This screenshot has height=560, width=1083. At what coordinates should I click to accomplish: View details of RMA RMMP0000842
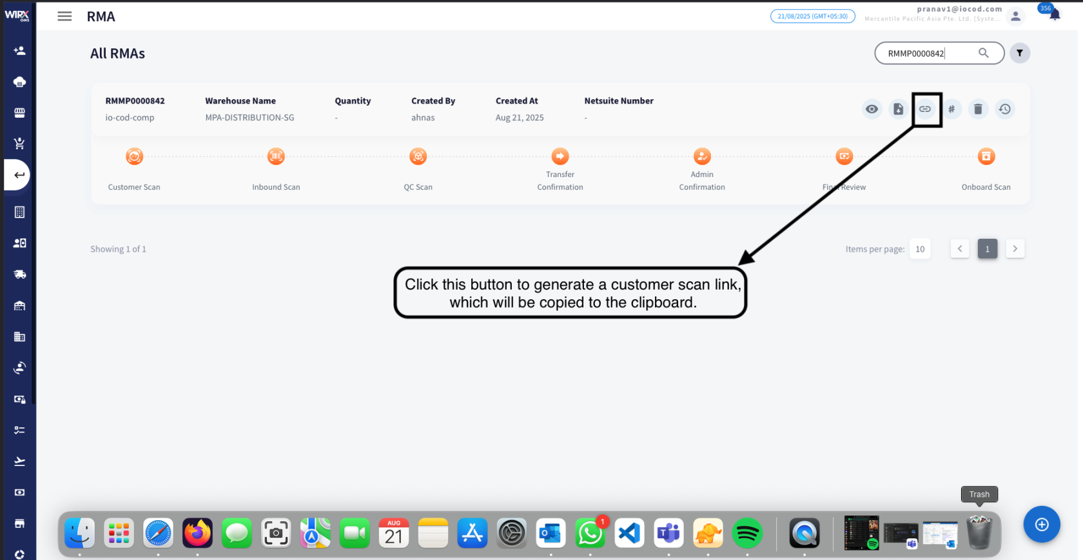click(x=872, y=109)
